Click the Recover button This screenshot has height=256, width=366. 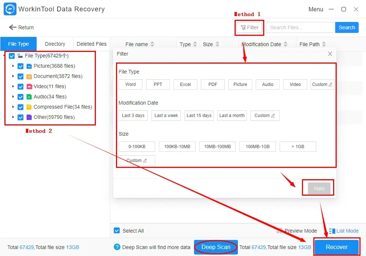pyautogui.click(x=337, y=247)
